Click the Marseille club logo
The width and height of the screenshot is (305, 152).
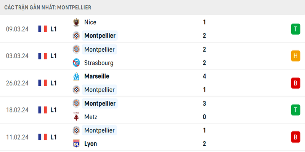pyautogui.click(x=76, y=76)
